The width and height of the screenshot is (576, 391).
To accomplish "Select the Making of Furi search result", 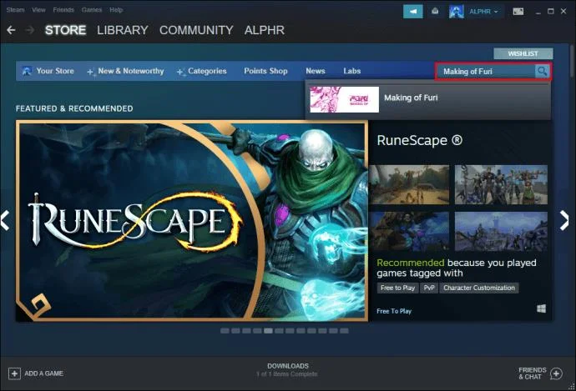I will [x=428, y=99].
